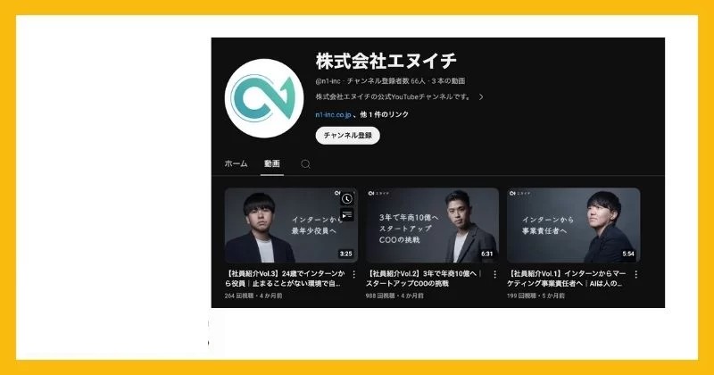Viewport: 714px width, 375px height.
Task: Click the 【社員紹介Vol.3】 video title
Action: [285, 279]
